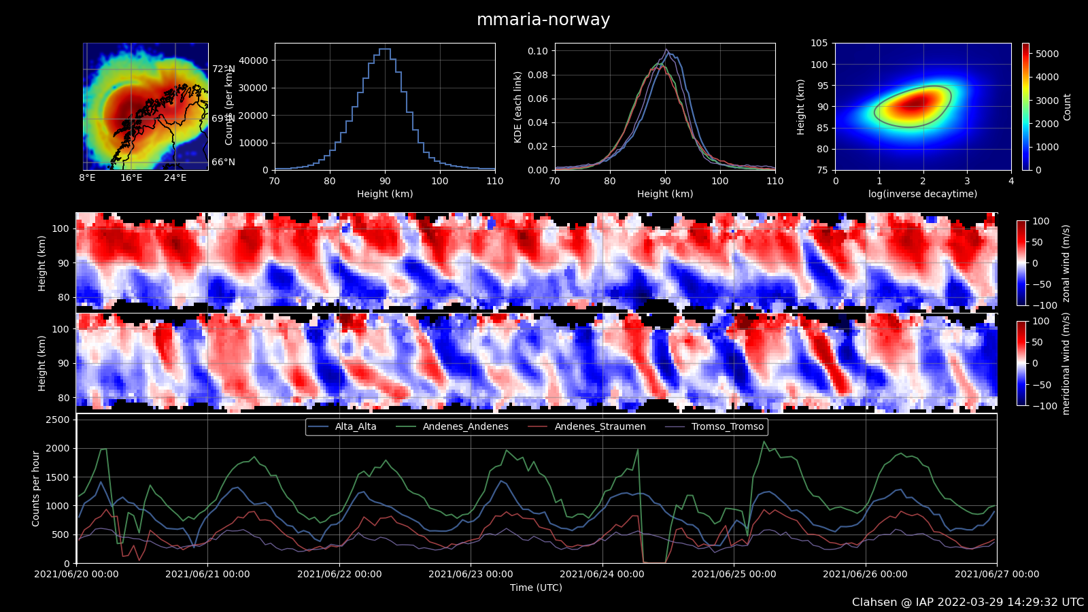Screen dimensions: 1088x612
Task: Click the height histogram plot
Action: [x=385, y=107]
